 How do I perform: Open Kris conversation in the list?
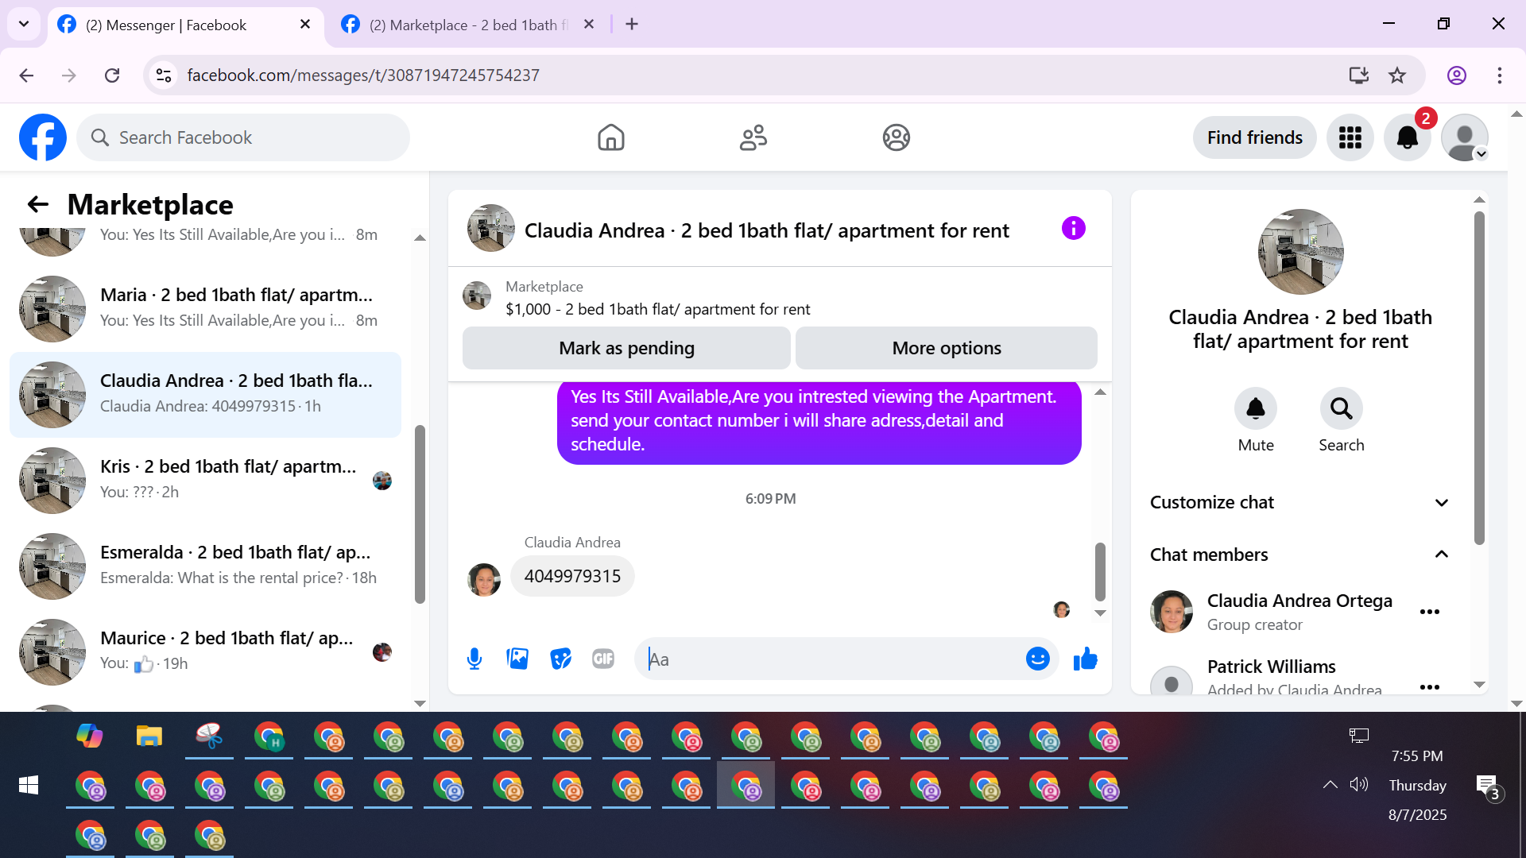point(205,480)
